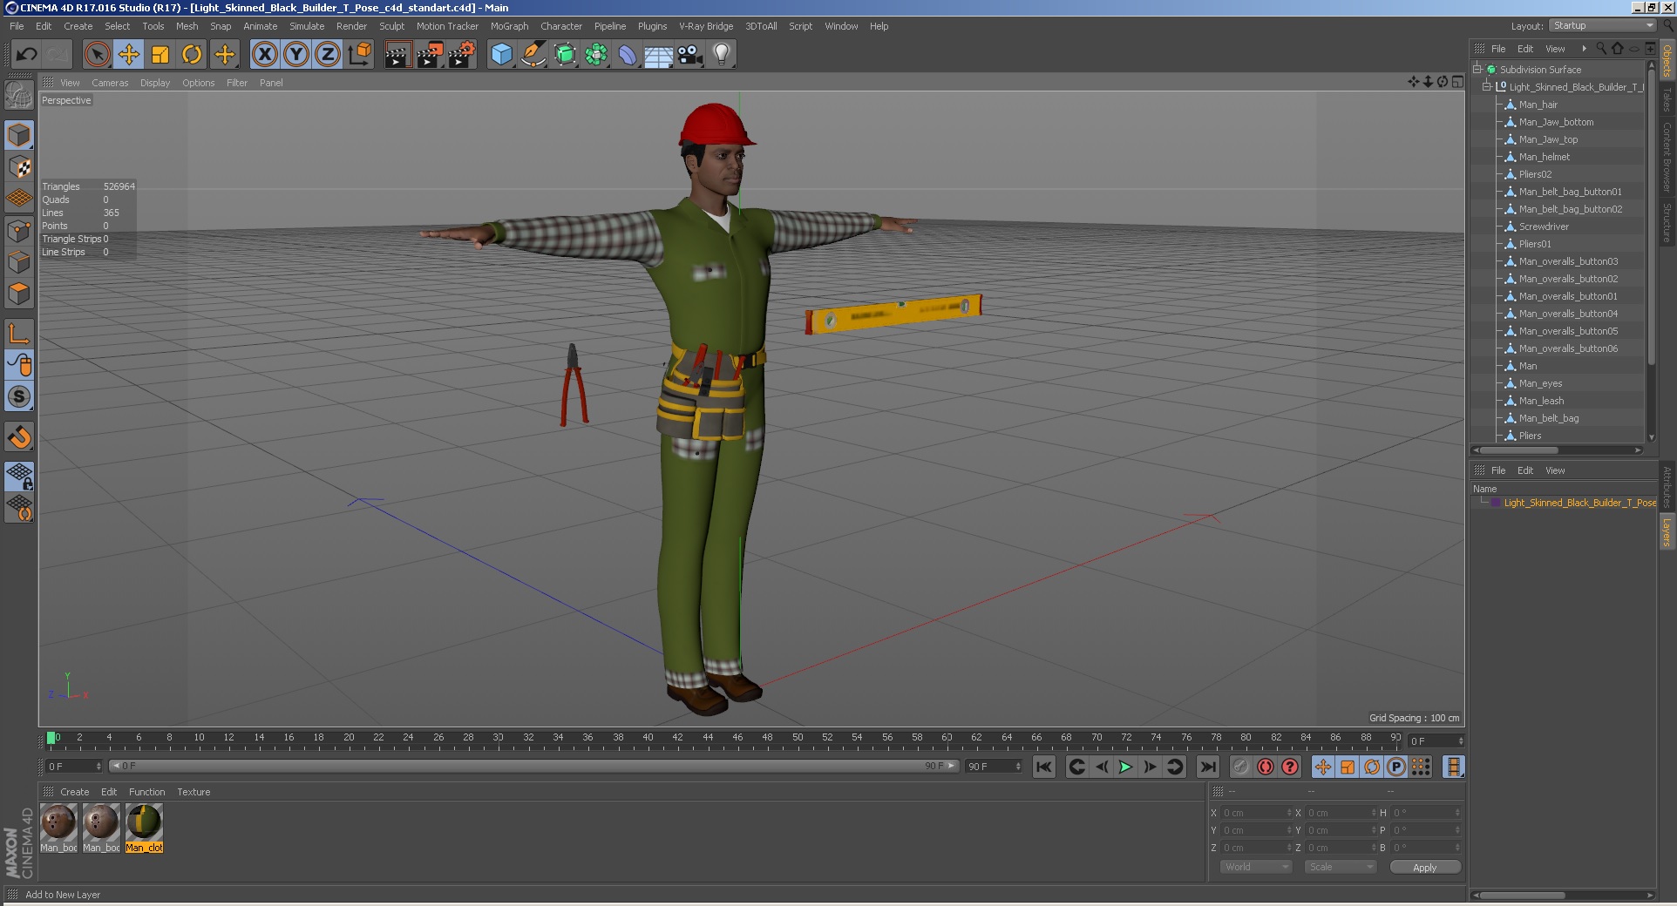This screenshot has width=1677, height=906.
Task: Toggle Viewport Solo mouse icon
Action: [19, 365]
